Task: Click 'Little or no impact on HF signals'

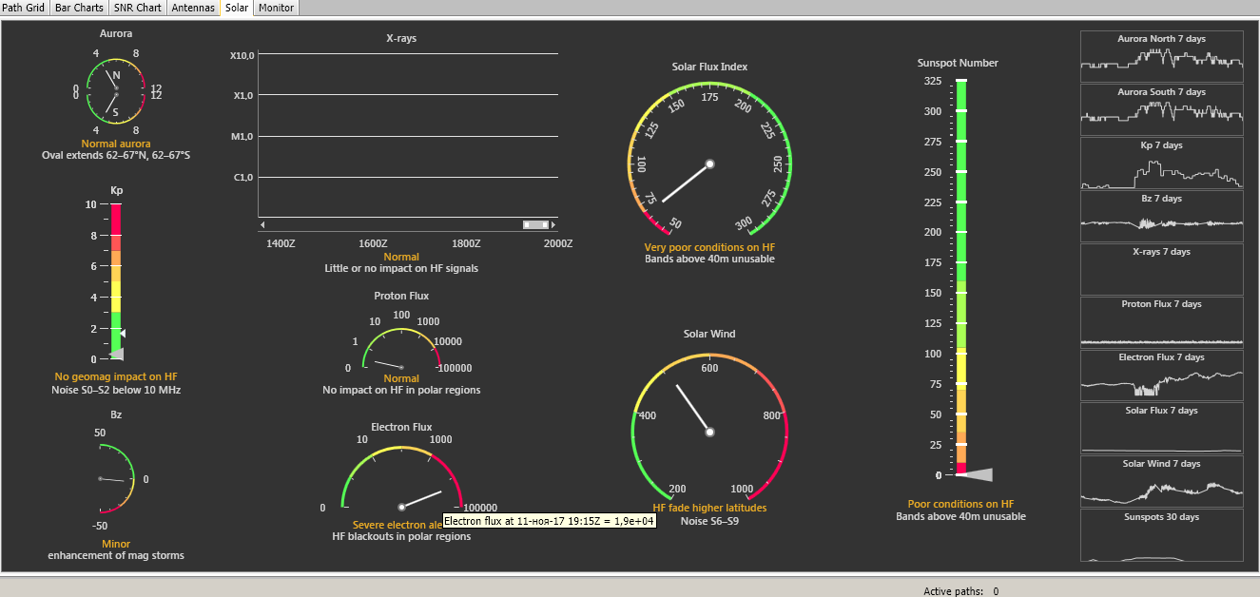Action: 401,268
